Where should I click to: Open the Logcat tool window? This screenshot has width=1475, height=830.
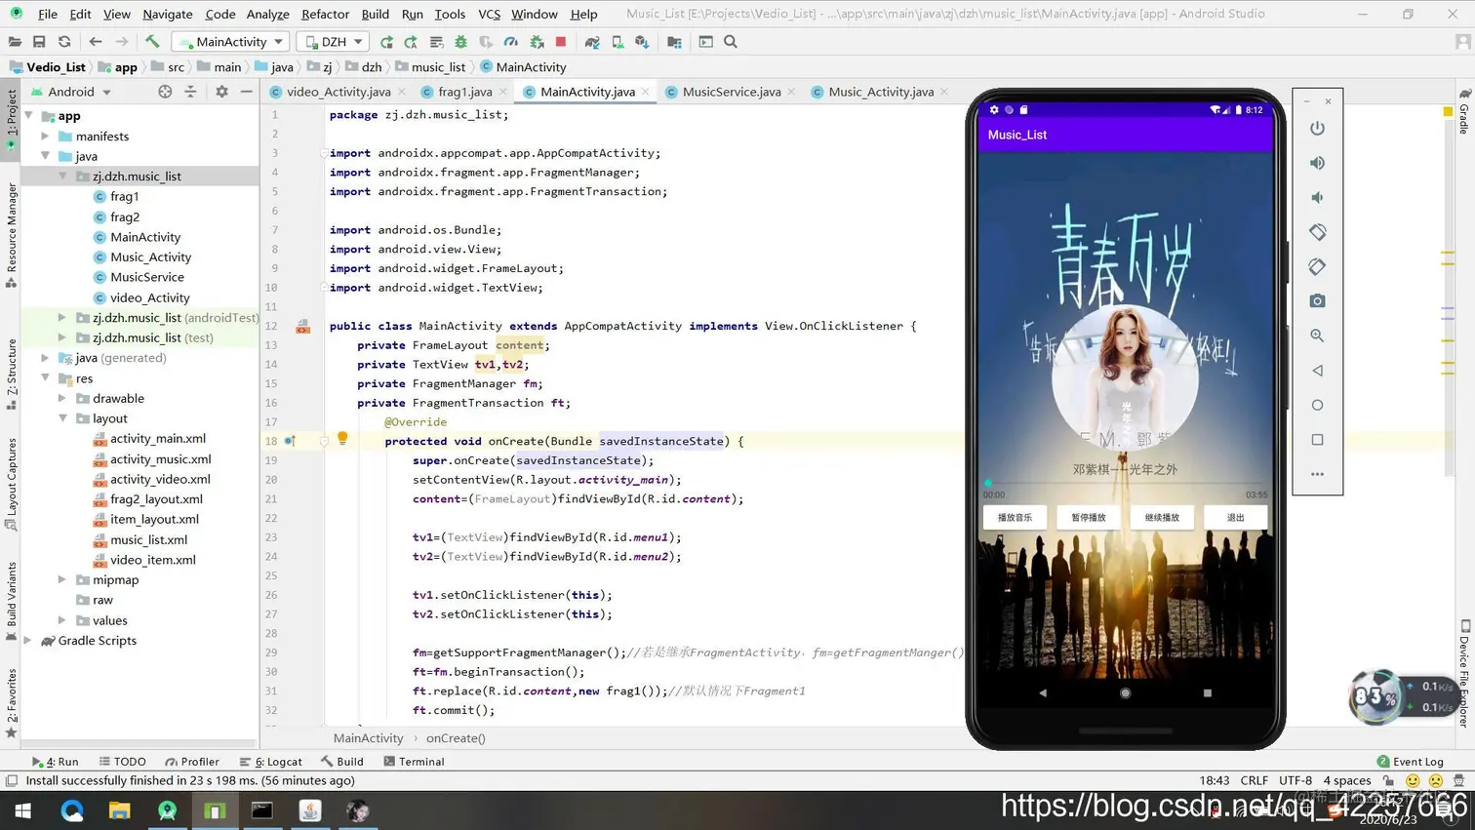tap(271, 762)
